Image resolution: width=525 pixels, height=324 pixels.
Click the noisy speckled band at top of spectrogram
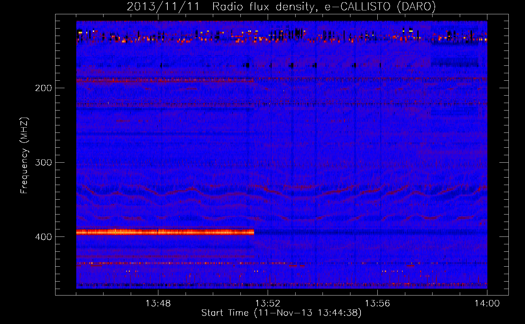coord(282,36)
